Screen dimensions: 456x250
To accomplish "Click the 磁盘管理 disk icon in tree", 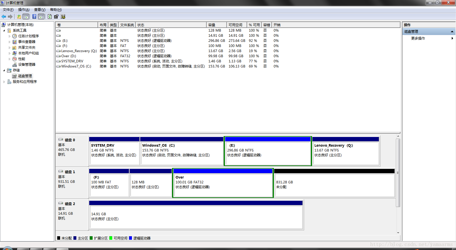I will click(x=15, y=76).
